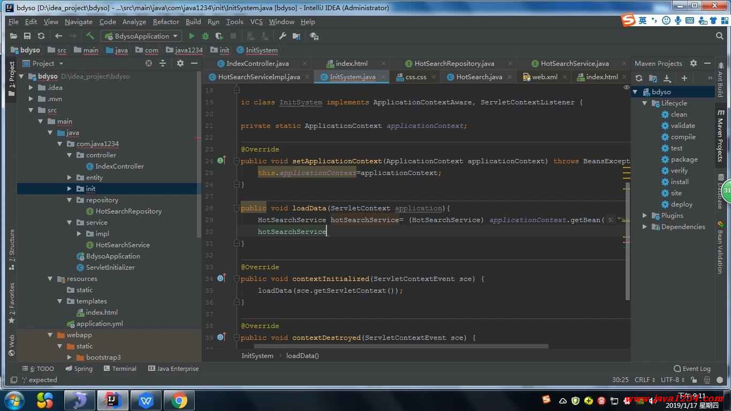Switch to the HotSearchServiceImpl.java tab
Viewport: 731px width, 411px height.
[x=259, y=77]
